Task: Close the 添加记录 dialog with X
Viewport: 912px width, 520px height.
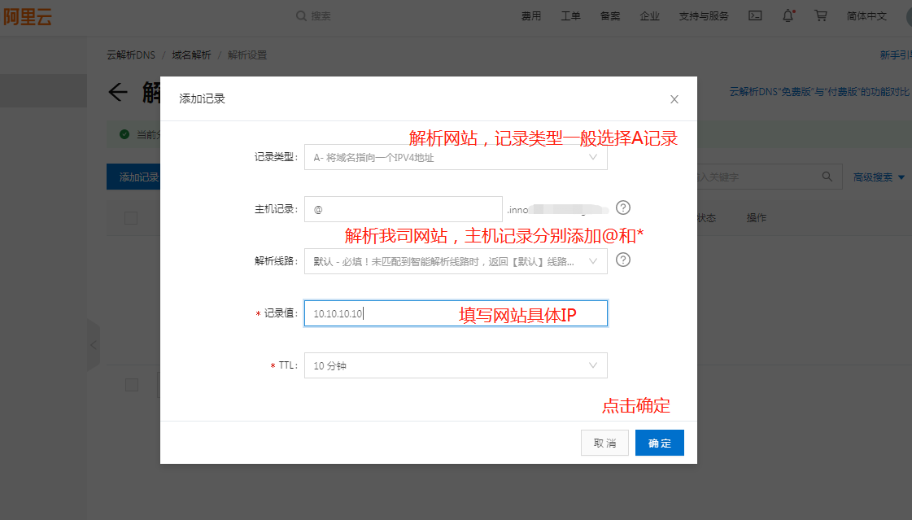Action: point(674,99)
